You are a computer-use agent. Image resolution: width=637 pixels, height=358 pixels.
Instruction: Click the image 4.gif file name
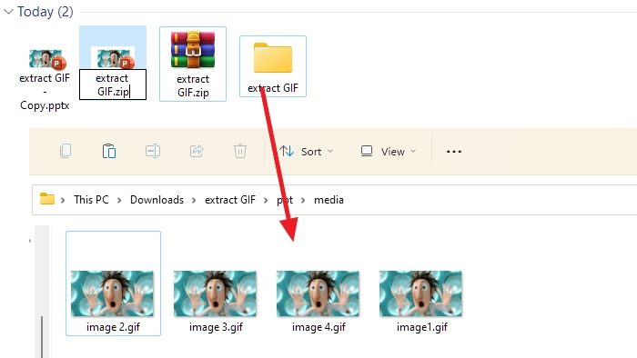(318, 327)
